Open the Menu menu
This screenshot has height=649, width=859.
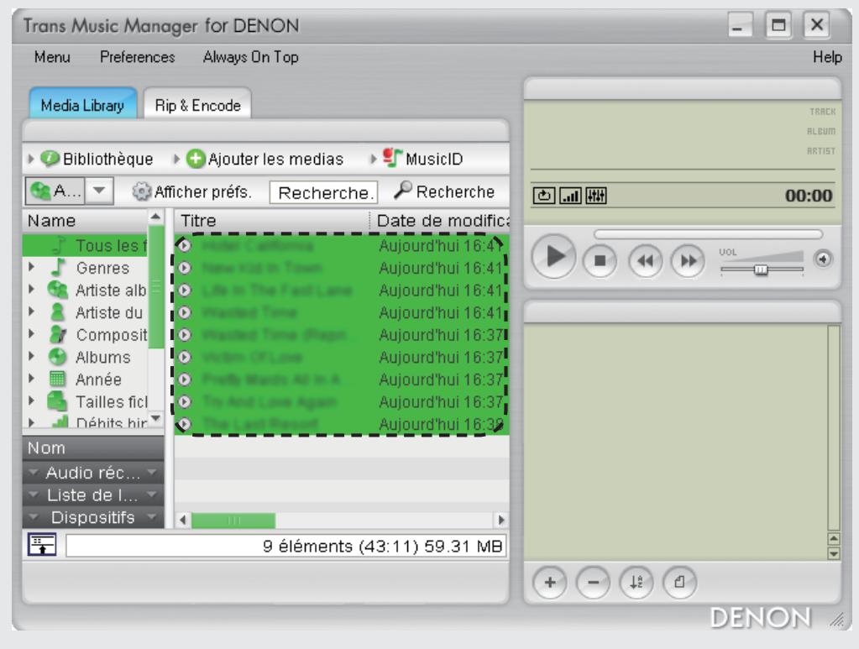click(52, 57)
